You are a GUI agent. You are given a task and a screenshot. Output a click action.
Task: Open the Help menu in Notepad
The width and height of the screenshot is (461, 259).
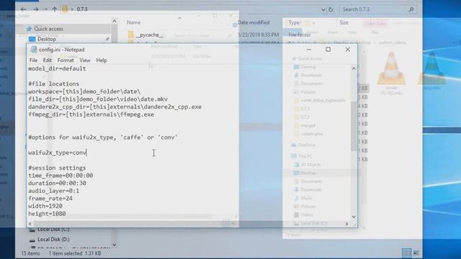coord(102,60)
